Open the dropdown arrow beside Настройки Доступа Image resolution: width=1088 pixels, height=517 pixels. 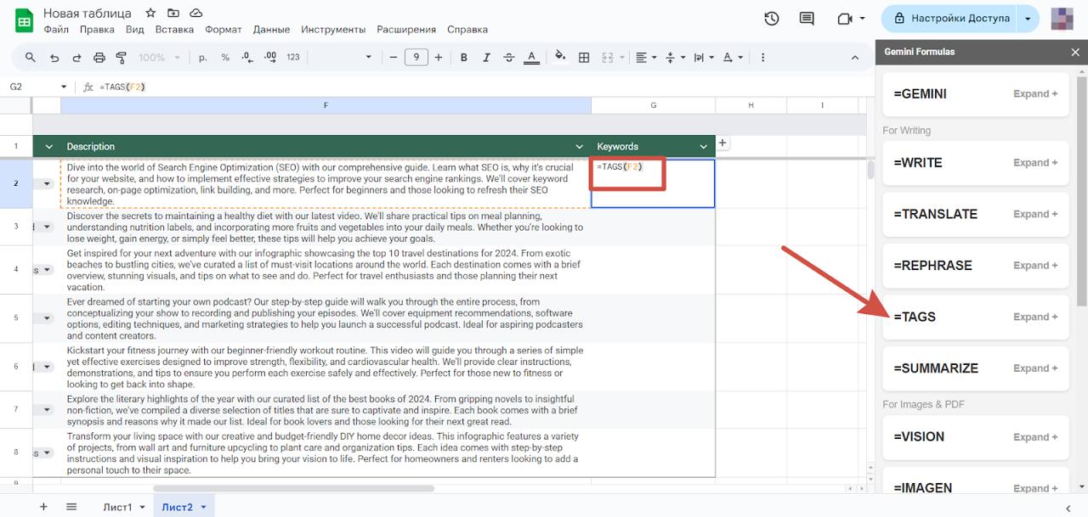(1028, 18)
